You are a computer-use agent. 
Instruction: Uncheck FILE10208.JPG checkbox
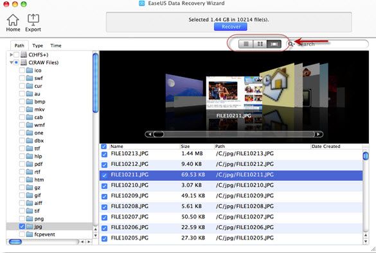[104, 207]
